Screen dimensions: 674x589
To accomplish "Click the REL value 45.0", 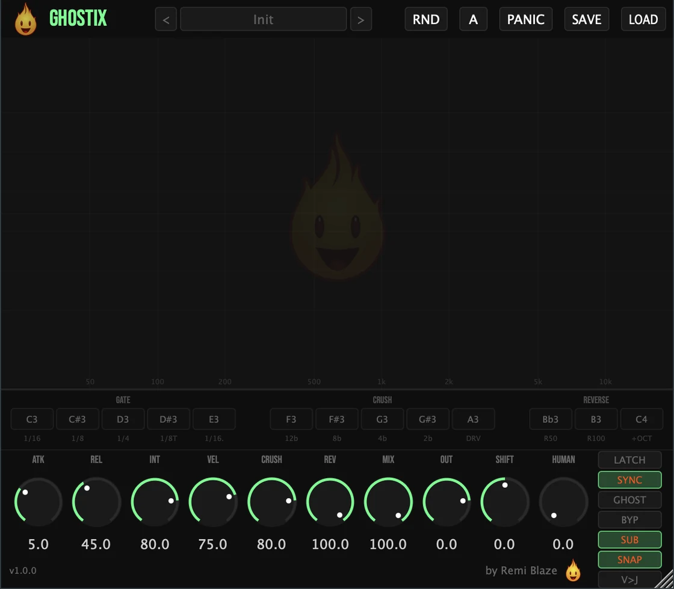I will (x=96, y=544).
